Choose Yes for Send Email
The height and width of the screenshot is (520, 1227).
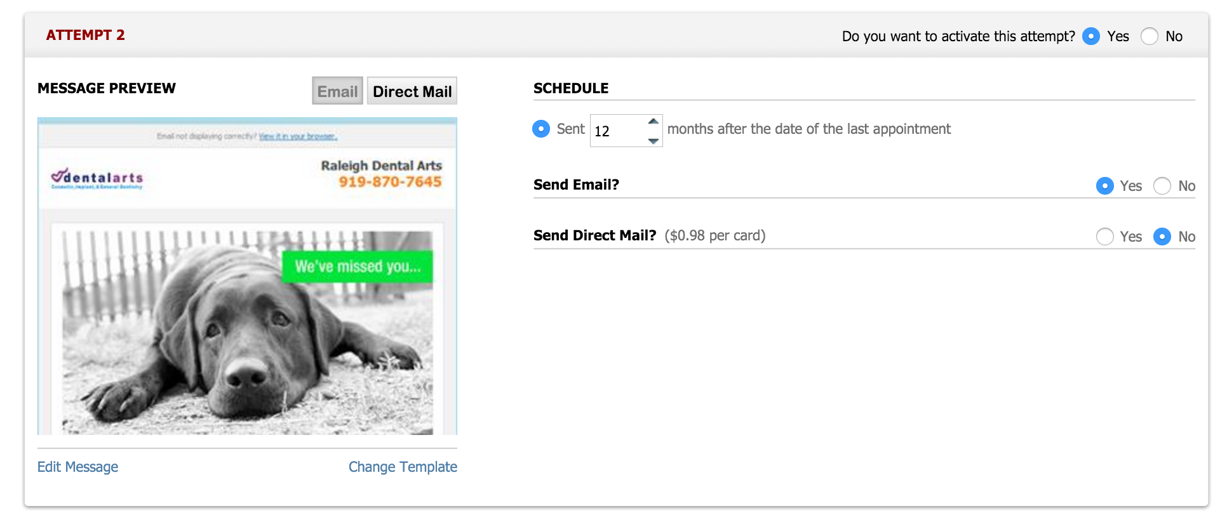tap(1104, 186)
